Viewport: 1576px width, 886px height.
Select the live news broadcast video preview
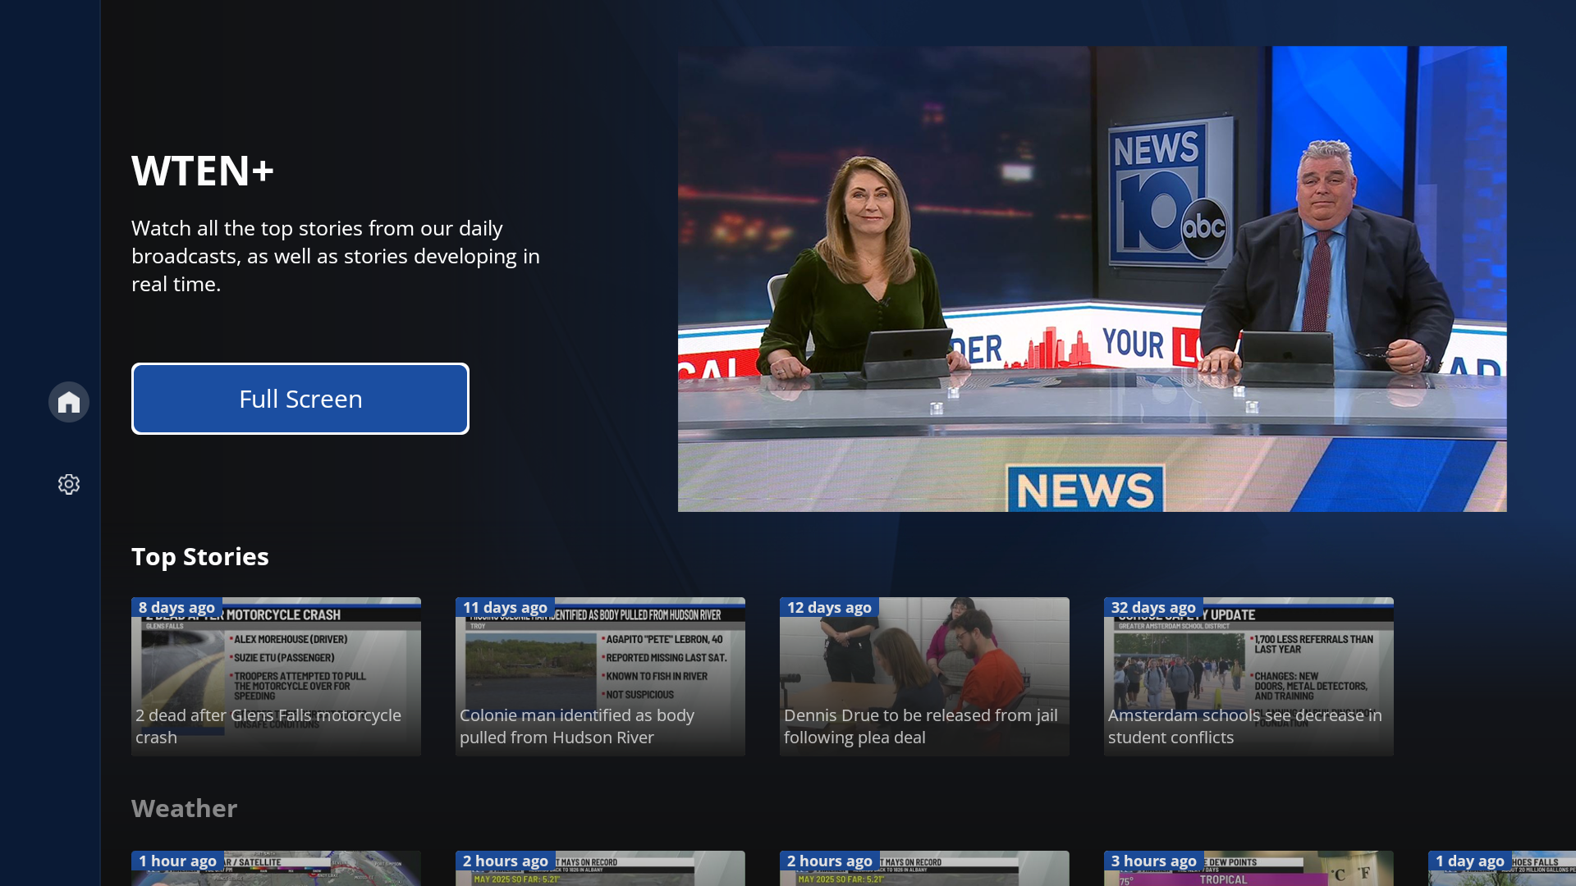click(x=1092, y=279)
